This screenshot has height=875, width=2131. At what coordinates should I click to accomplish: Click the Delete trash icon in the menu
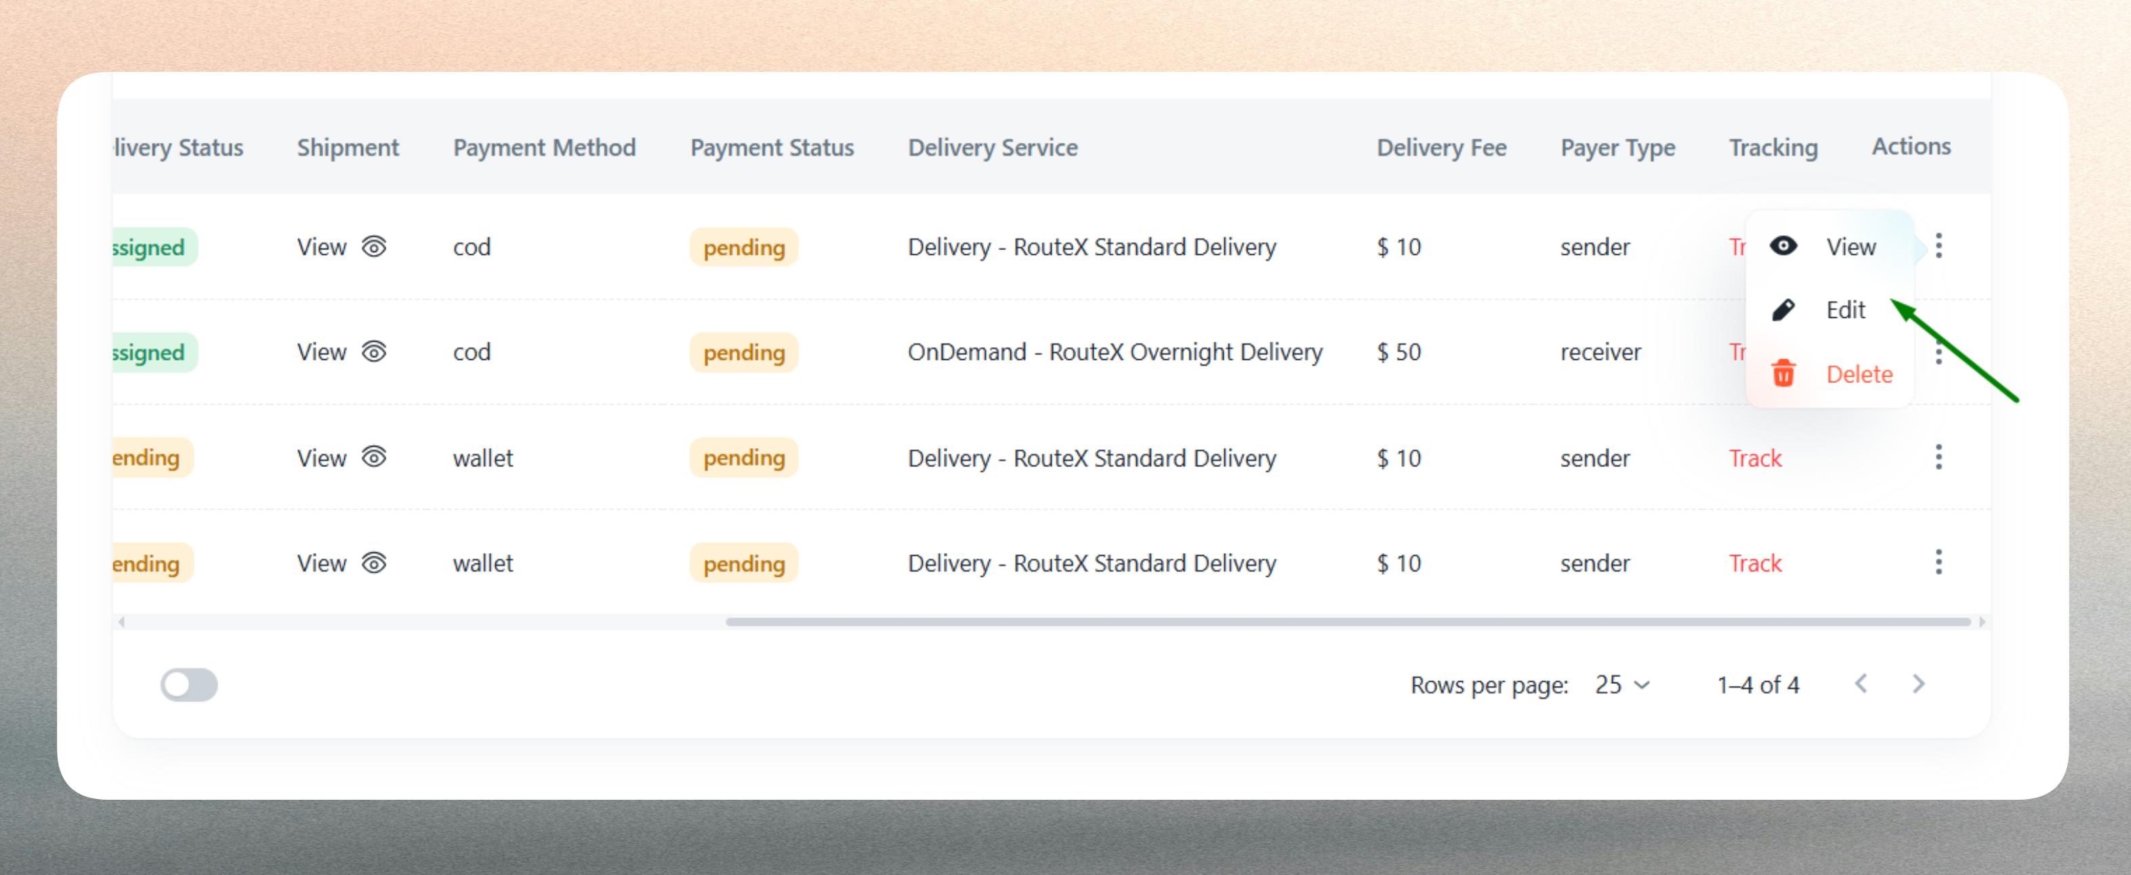point(1784,373)
